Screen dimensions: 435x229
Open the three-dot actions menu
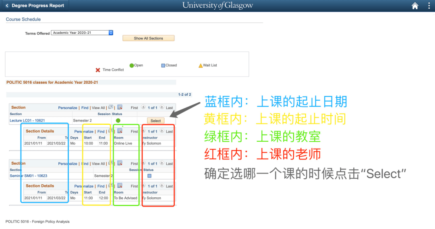pyautogui.click(x=429, y=6)
